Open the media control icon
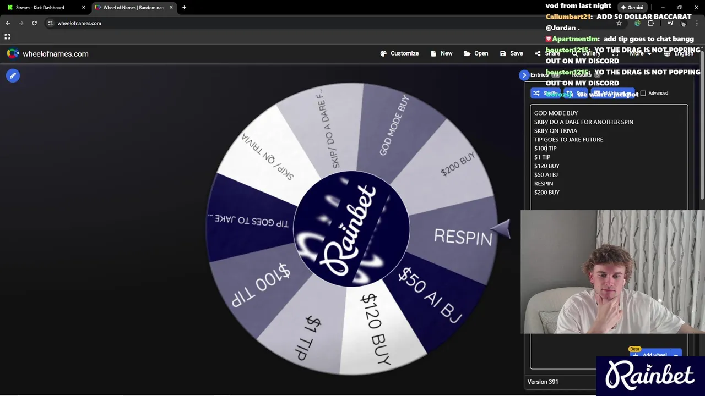 (670, 23)
